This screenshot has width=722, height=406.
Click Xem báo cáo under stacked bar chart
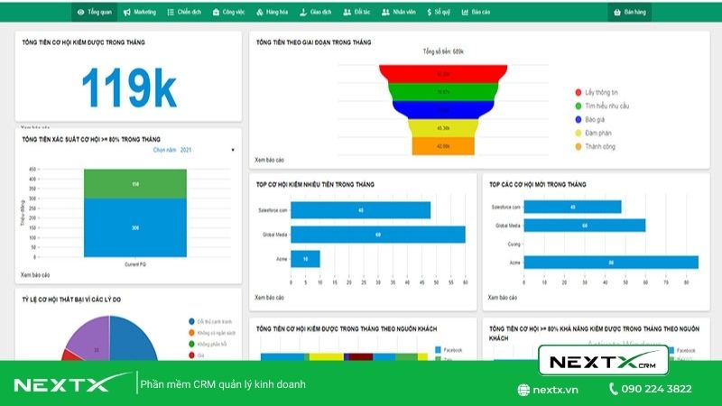[34, 274]
